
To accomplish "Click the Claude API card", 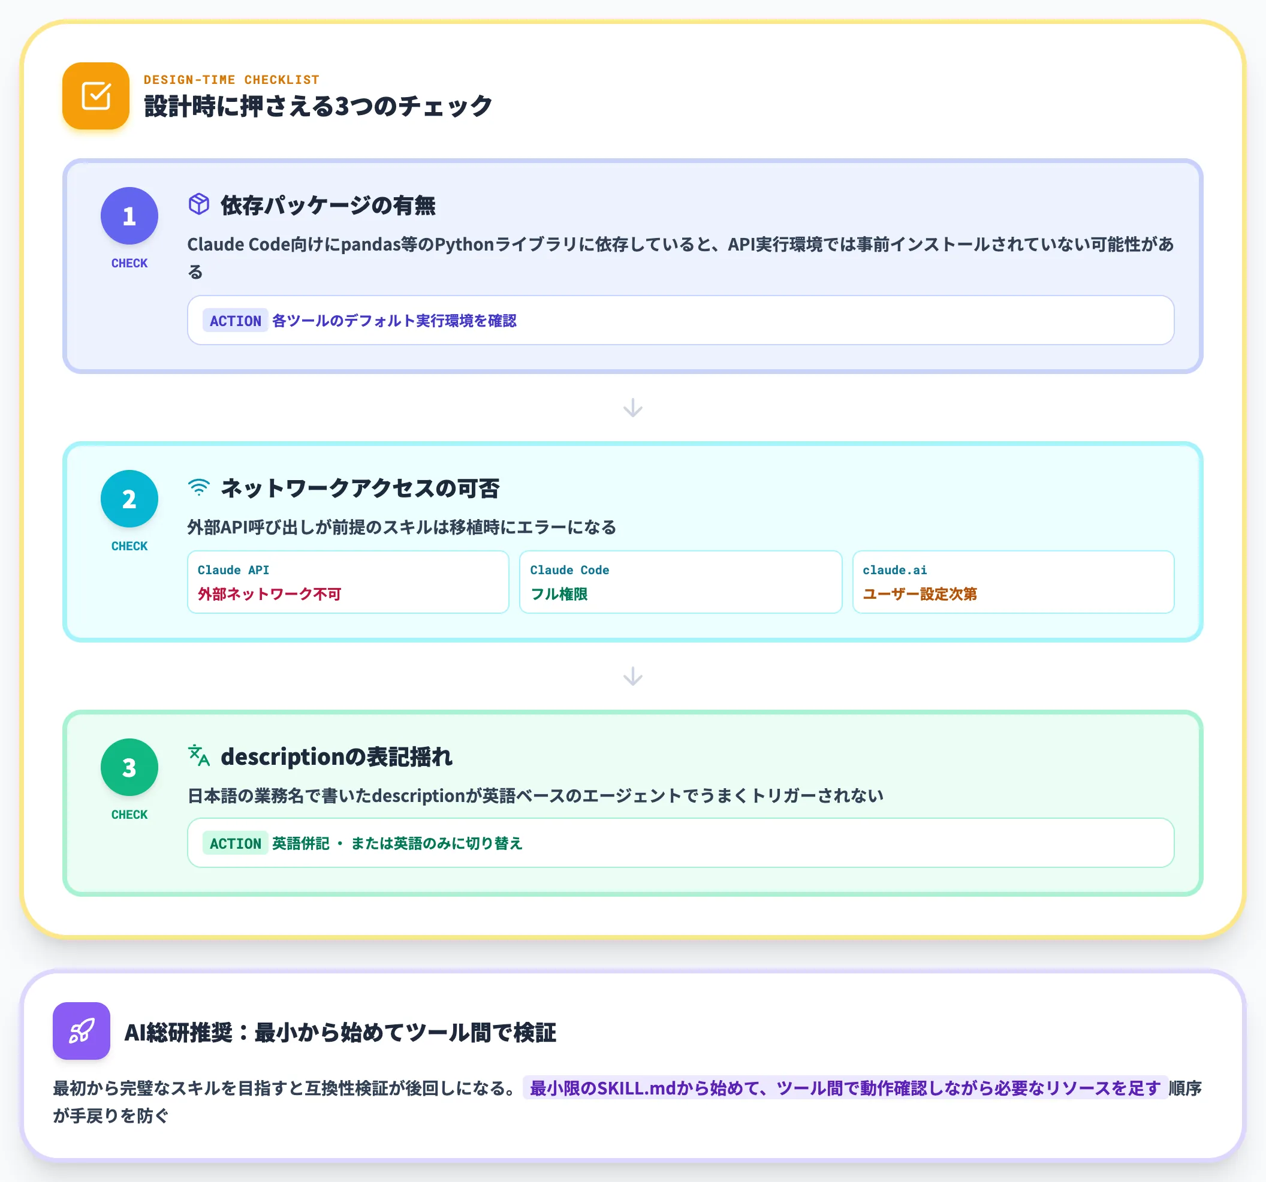I will click(348, 582).
